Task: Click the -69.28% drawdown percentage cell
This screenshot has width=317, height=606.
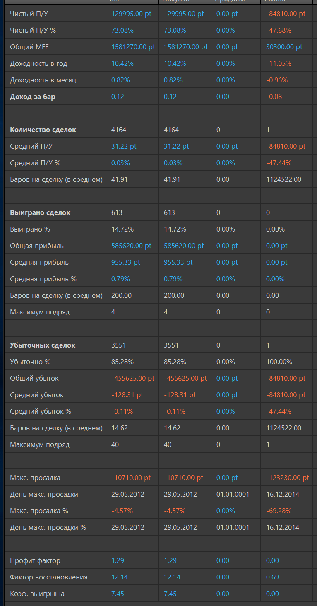Action: pyautogui.click(x=279, y=511)
